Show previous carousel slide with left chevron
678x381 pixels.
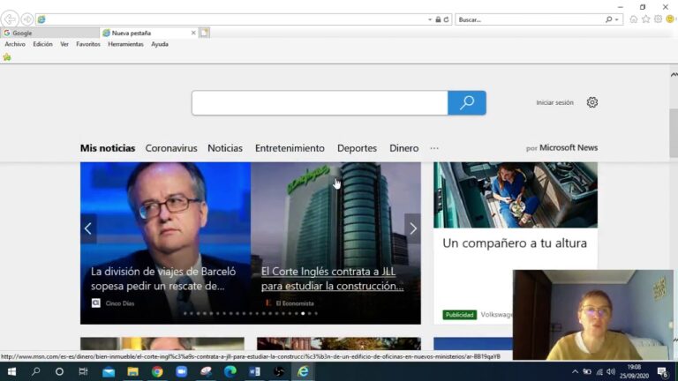(88, 228)
